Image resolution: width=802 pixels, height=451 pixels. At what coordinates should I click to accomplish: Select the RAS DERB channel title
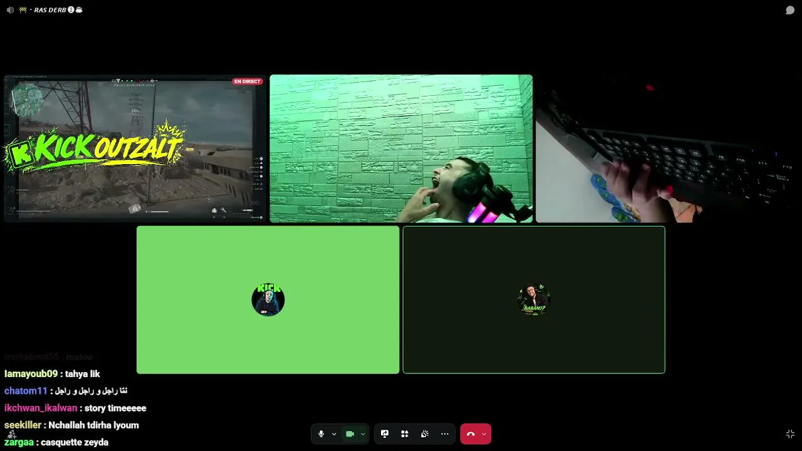tap(50, 10)
